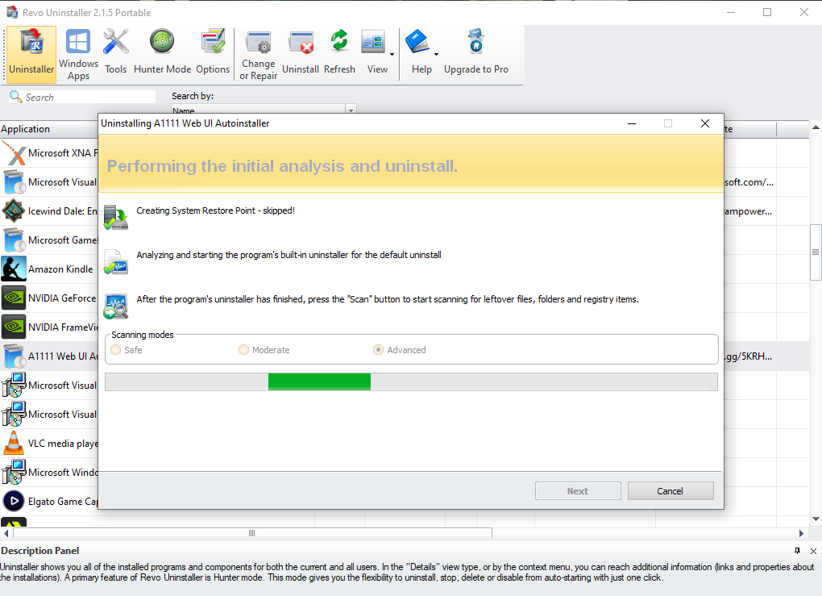Click the uninstall progress bar
Viewport: 822px width, 596px height.
point(411,382)
